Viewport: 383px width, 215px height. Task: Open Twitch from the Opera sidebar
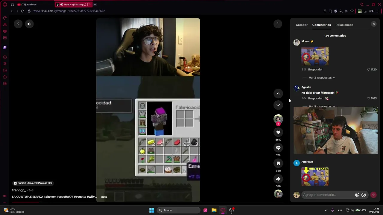tap(5, 47)
